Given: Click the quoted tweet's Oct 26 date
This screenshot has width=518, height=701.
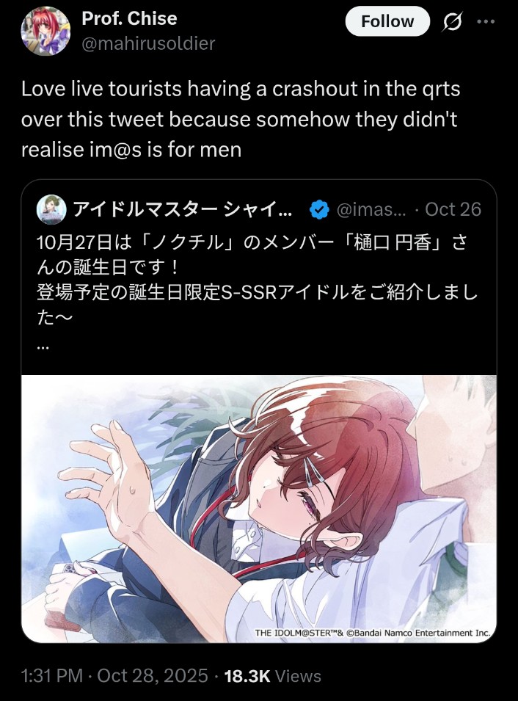Looking at the screenshot, I should 453,209.
